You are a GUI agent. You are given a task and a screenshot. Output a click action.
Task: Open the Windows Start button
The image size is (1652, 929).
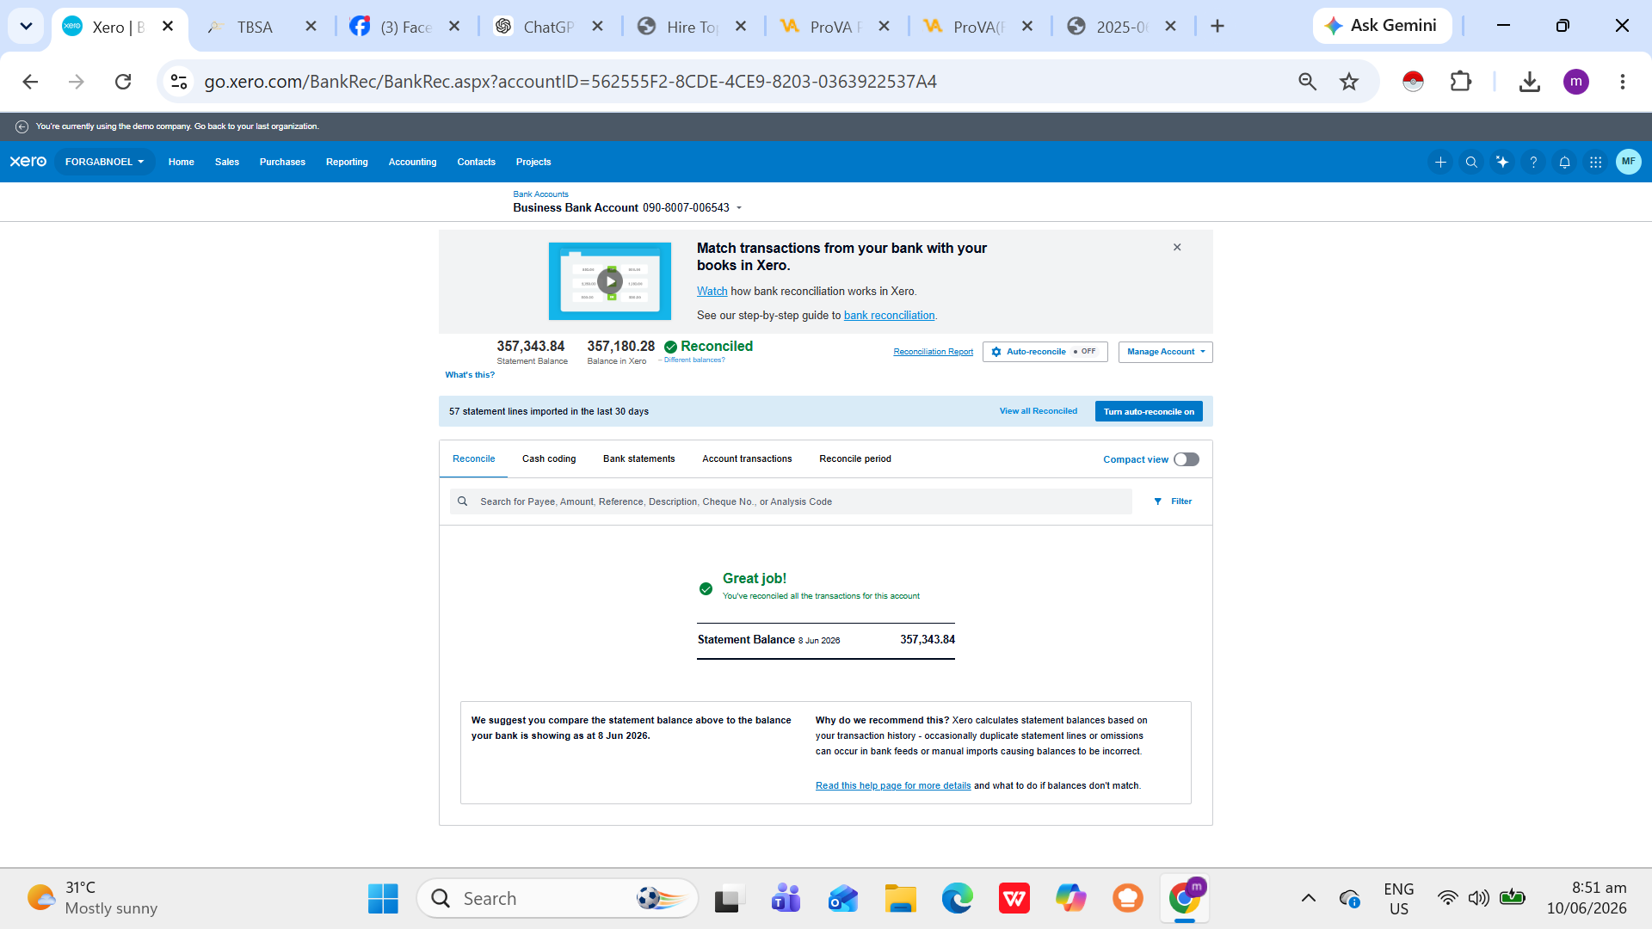[383, 899]
